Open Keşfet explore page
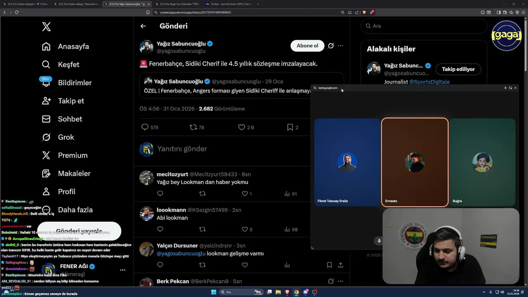Image resolution: width=528 pixels, height=297 pixels. point(61,65)
